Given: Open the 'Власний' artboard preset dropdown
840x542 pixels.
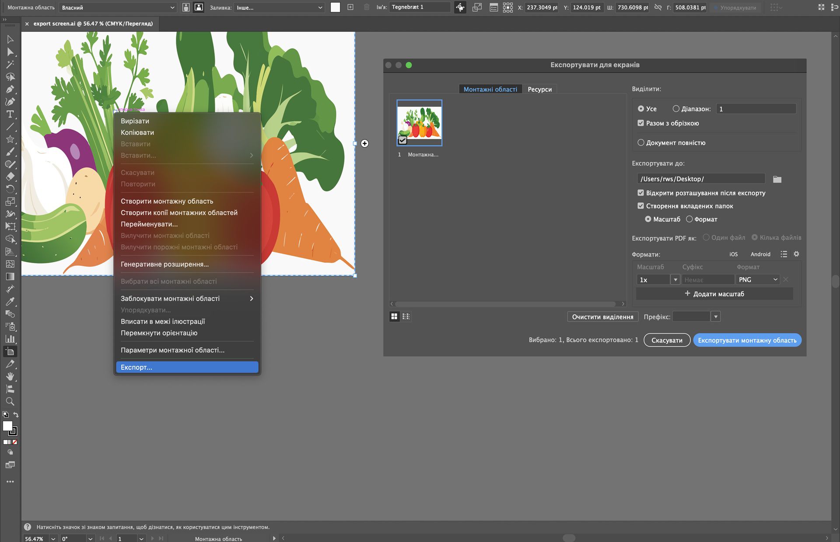Looking at the screenshot, I should (118, 7).
